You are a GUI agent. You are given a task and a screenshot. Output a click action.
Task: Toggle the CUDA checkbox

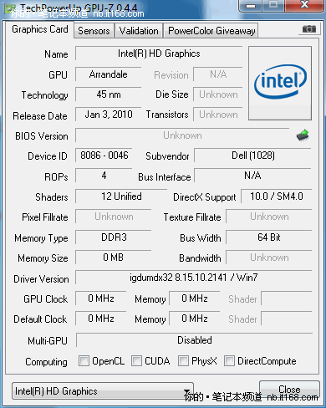pos(136,360)
